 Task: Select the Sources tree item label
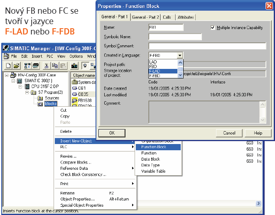(52, 98)
